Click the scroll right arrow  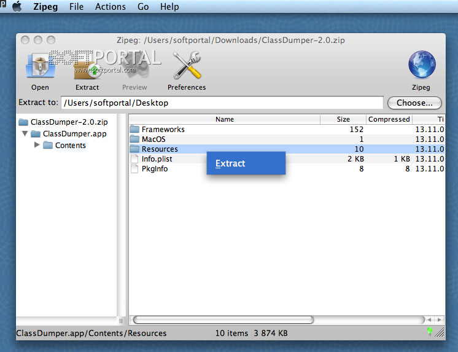pyautogui.click(x=440, y=319)
